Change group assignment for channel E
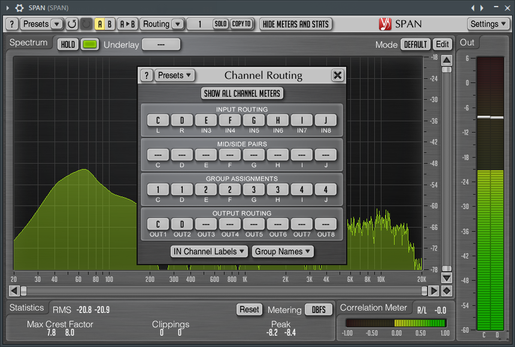The image size is (515, 347). [206, 189]
